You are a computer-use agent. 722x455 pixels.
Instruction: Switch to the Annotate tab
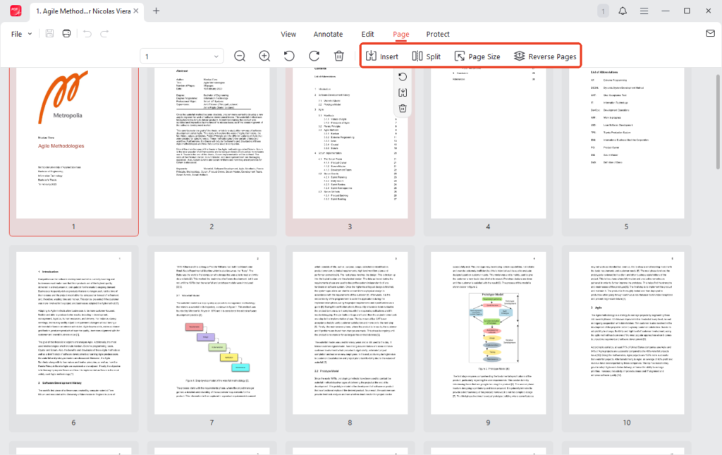point(328,34)
